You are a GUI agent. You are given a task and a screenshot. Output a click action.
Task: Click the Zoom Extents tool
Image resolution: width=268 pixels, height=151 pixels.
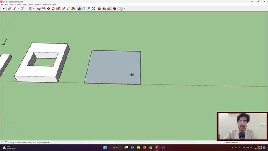[93, 8]
